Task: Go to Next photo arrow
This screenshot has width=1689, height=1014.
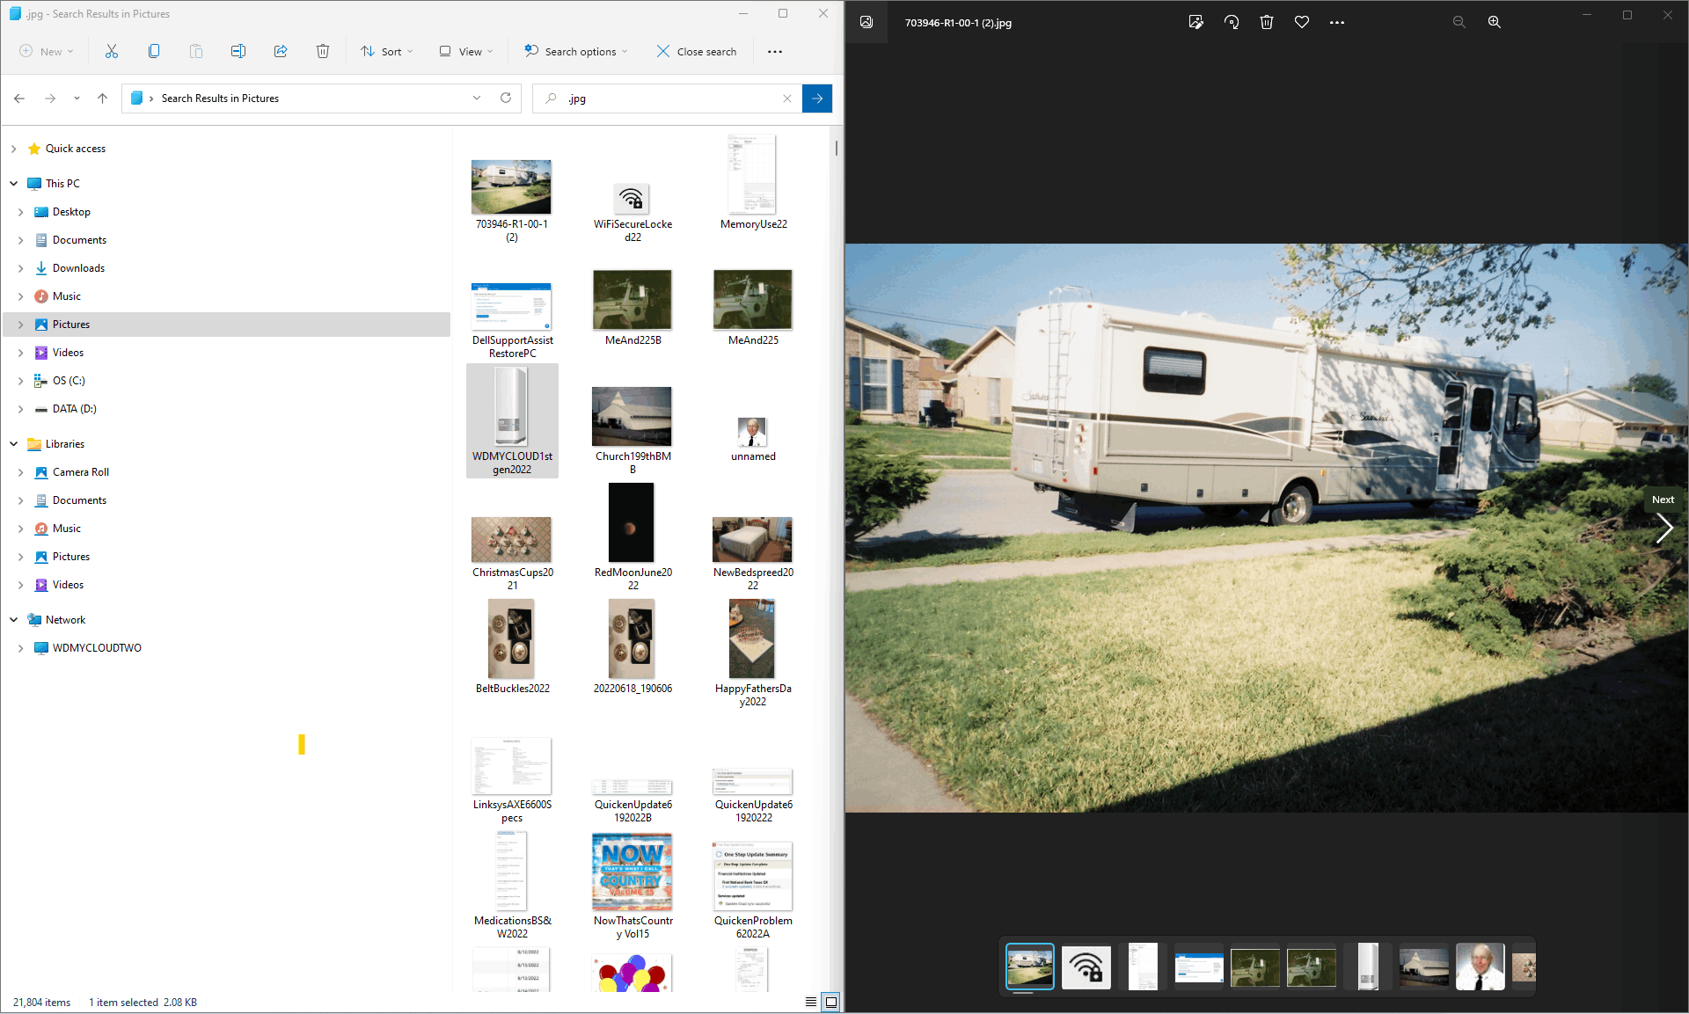Action: point(1663,529)
